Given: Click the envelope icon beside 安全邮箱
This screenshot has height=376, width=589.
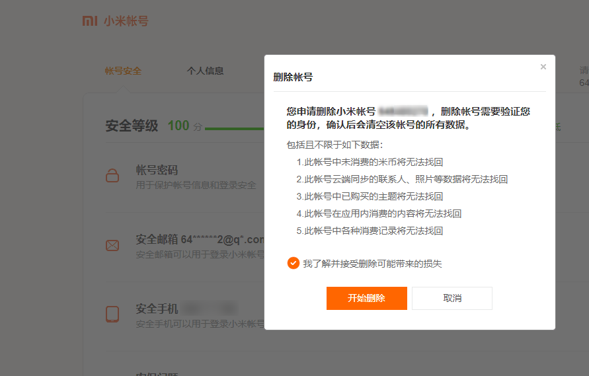Looking at the screenshot, I should [112, 246].
